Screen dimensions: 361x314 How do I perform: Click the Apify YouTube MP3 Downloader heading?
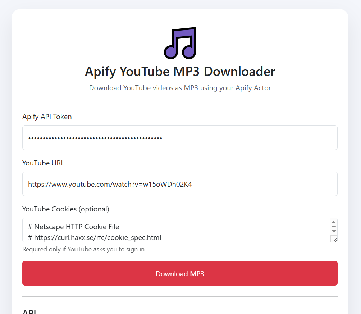pos(180,72)
